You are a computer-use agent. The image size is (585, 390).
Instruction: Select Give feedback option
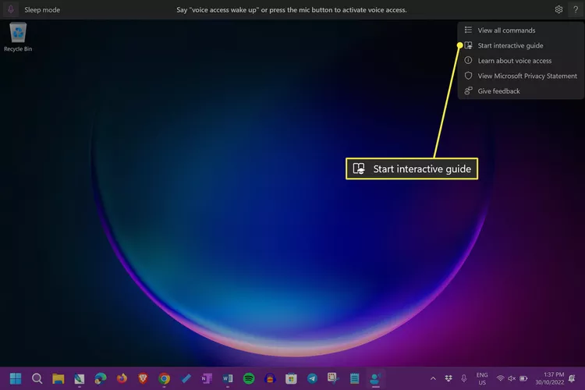(498, 91)
